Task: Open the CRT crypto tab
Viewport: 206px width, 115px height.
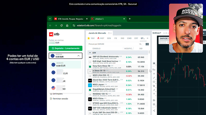Action: click(136, 38)
